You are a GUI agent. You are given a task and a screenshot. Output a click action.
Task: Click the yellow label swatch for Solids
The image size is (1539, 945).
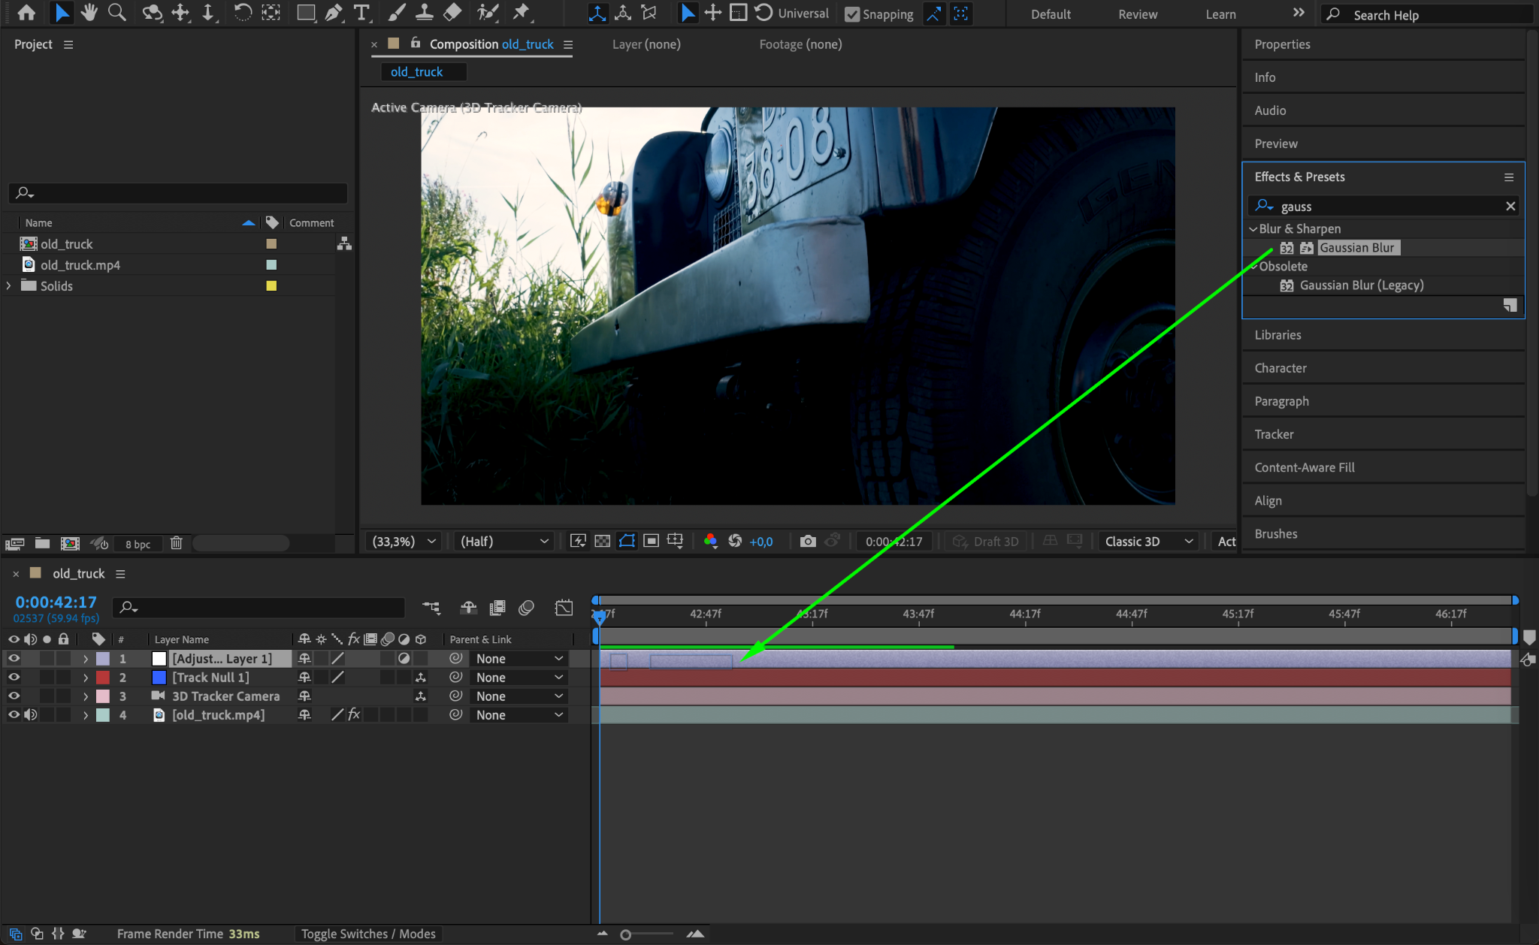tap(271, 285)
